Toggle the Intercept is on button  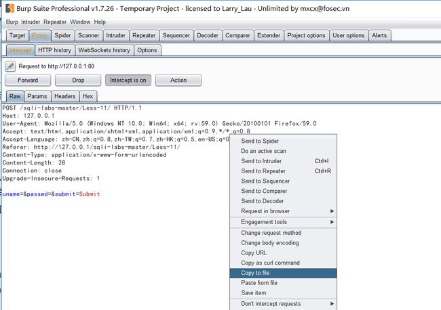128,81
